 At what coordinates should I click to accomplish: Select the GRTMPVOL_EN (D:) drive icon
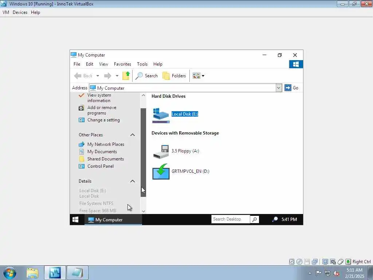161,172
